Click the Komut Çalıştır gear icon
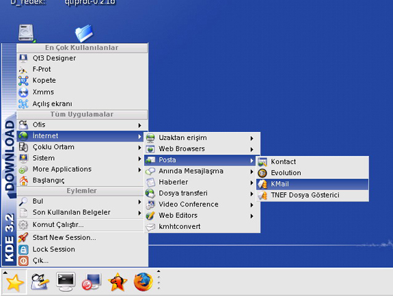393x296 pixels. click(x=23, y=225)
